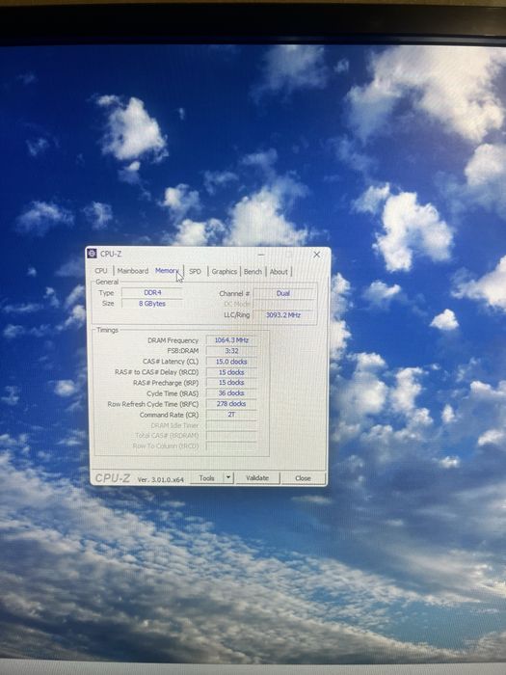The width and height of the screenshot is (506, 675).
Task: Click the tRFC 278 clocks value
Action: tap(231, 404)
